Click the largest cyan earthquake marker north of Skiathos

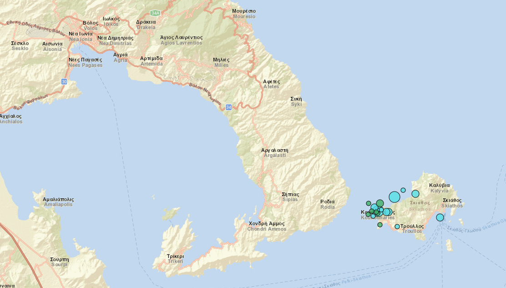tap(395, 197)
